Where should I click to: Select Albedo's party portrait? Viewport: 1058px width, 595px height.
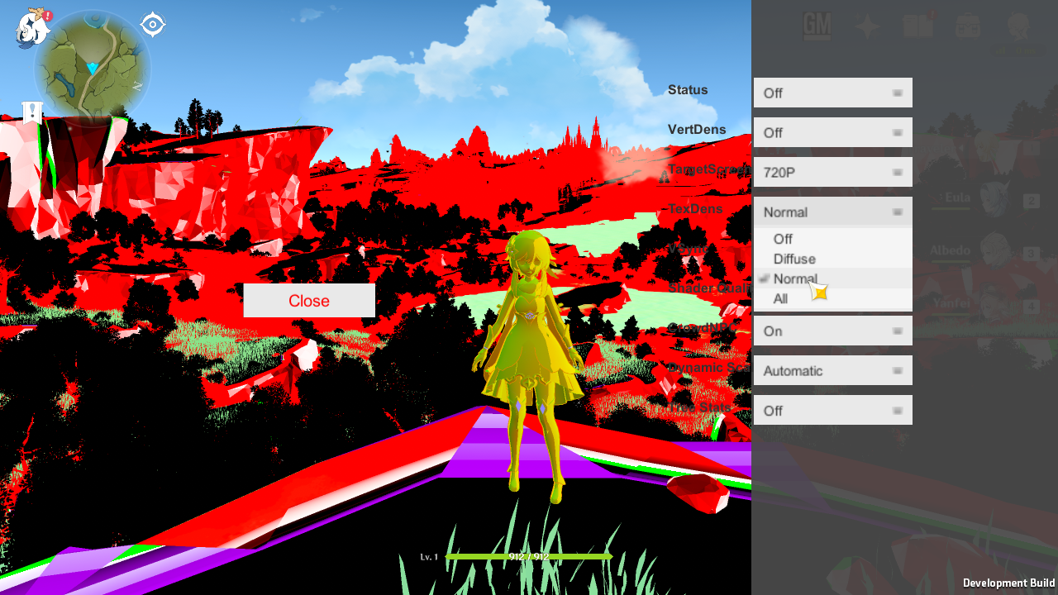[x=995, y=251]
